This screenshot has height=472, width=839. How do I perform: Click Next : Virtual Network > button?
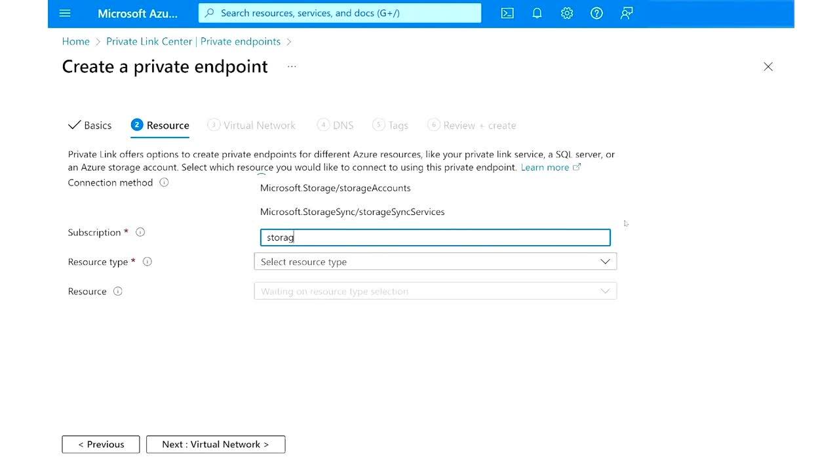(216, 444)
